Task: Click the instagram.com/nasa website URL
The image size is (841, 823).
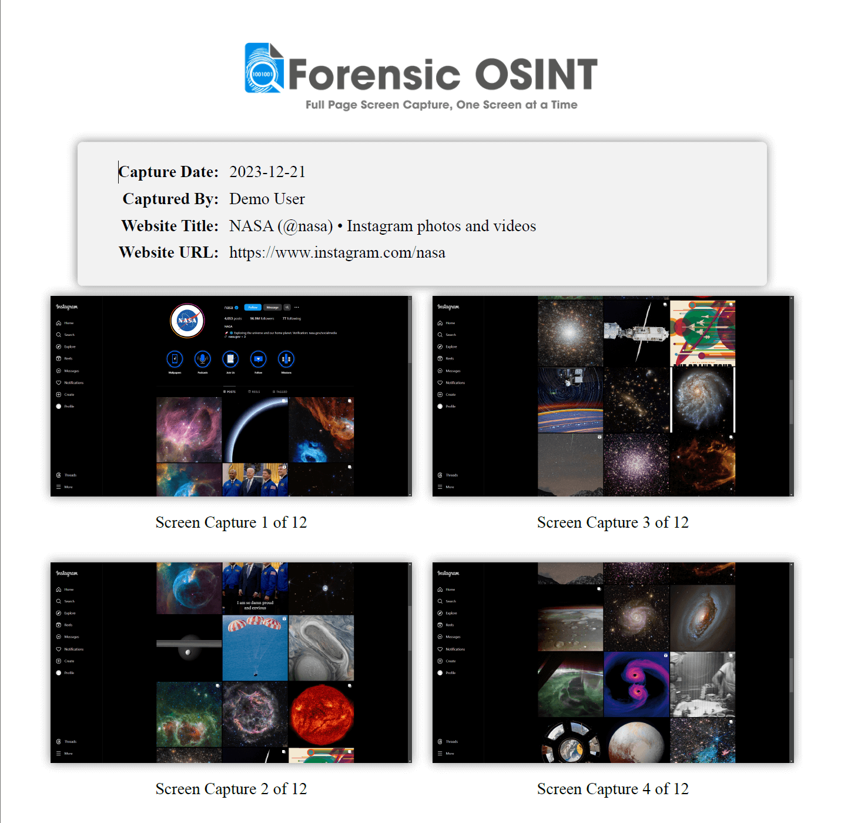Action: point(337,252)
